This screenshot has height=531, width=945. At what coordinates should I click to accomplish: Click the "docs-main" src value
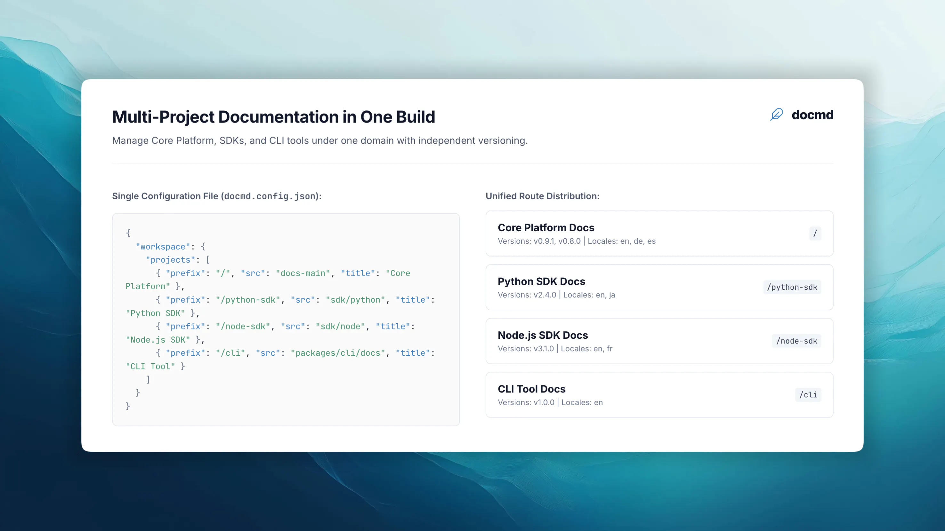pos(303,273)
